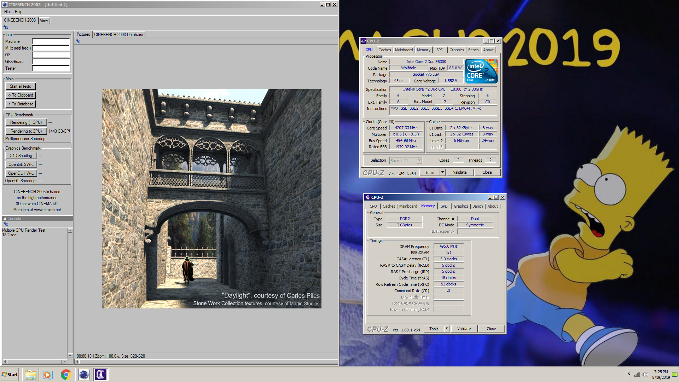Screen dimensions: 679x382
Task: Open SPD tab in upper CPU-Z window
Action: coord(440,50)
